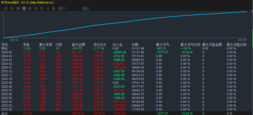Click the 最大浮亏比例 column header
Viewport: 253px width, 115px height.
[190, 45]
